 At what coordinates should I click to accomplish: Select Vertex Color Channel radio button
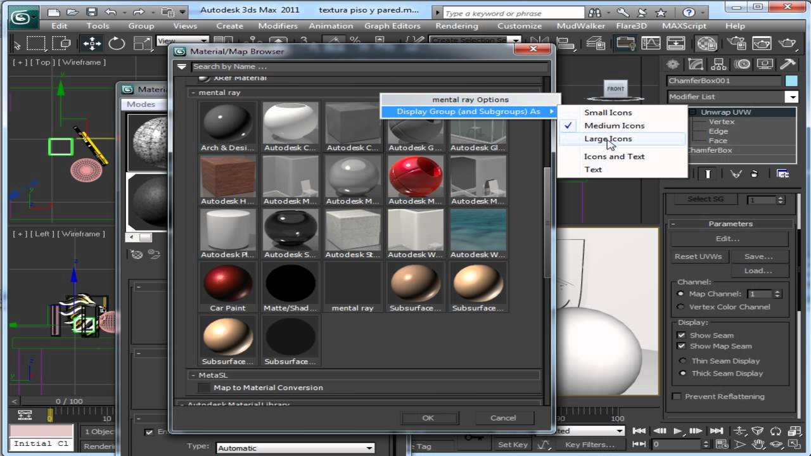coord(680,307)
